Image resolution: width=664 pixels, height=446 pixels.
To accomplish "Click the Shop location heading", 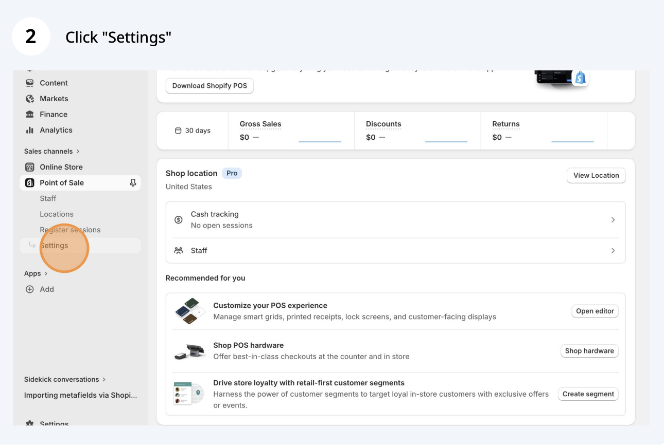I will tap(191, 173).
